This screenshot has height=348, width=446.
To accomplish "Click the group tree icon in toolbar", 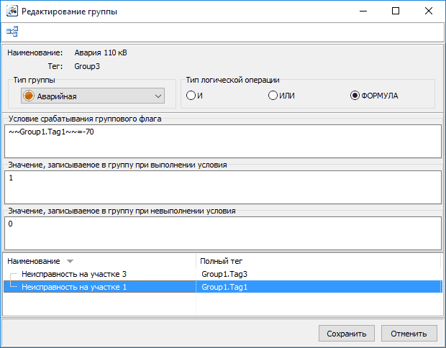I will [x=12, y=32].
